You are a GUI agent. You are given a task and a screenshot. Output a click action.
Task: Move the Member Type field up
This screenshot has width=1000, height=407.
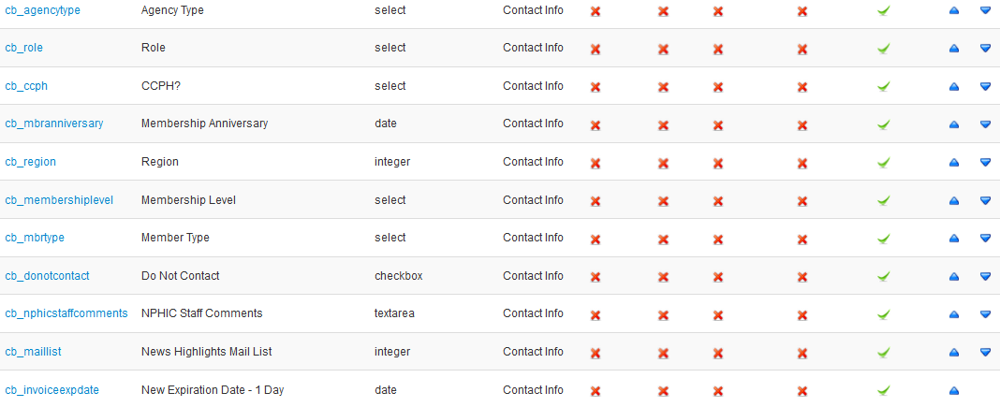[954, 239]
